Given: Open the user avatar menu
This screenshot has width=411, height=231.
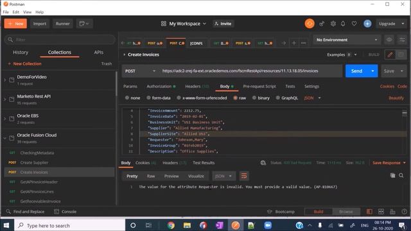Looking at the screenshot, I should pyautogui.click(x=367, y=24).
